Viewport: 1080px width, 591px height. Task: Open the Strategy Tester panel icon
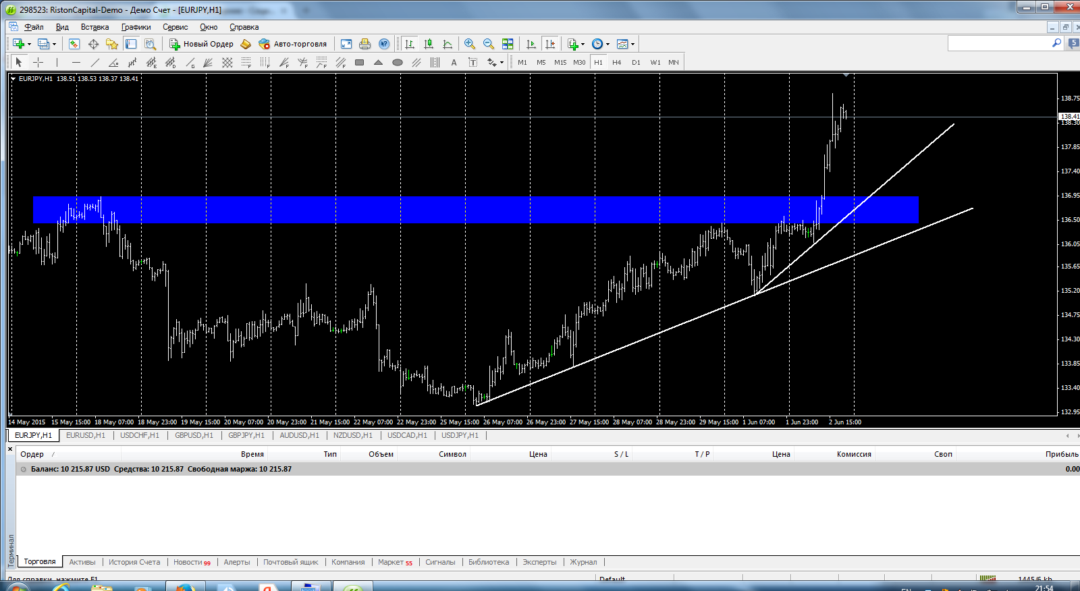150,44
